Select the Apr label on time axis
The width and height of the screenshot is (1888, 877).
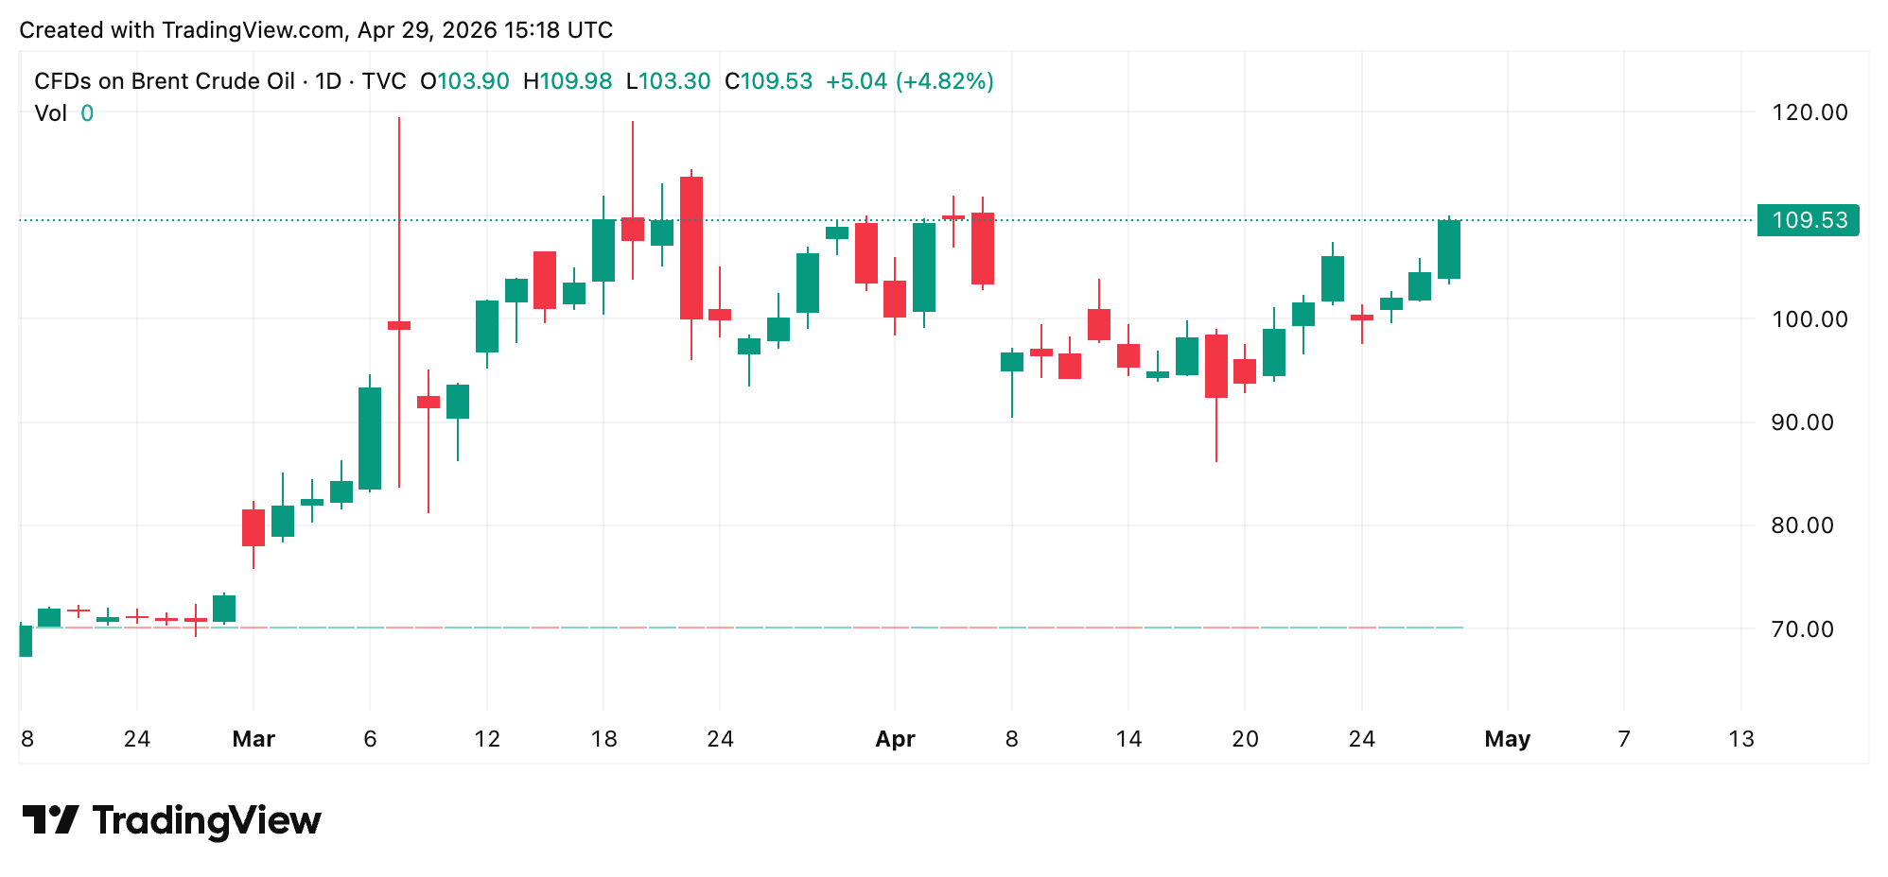pos(895,739)
